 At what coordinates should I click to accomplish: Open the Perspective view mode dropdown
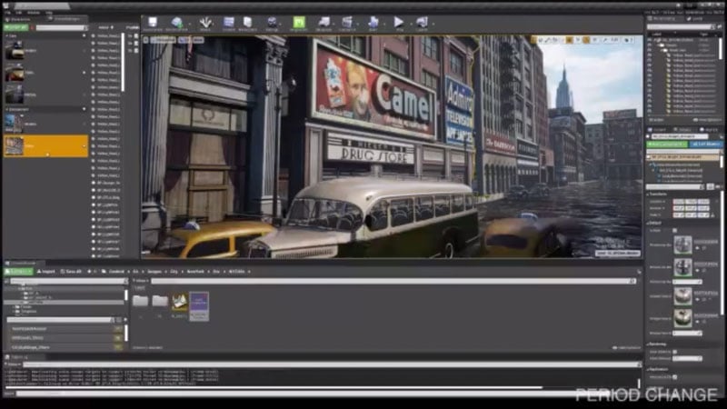point(164,40)
